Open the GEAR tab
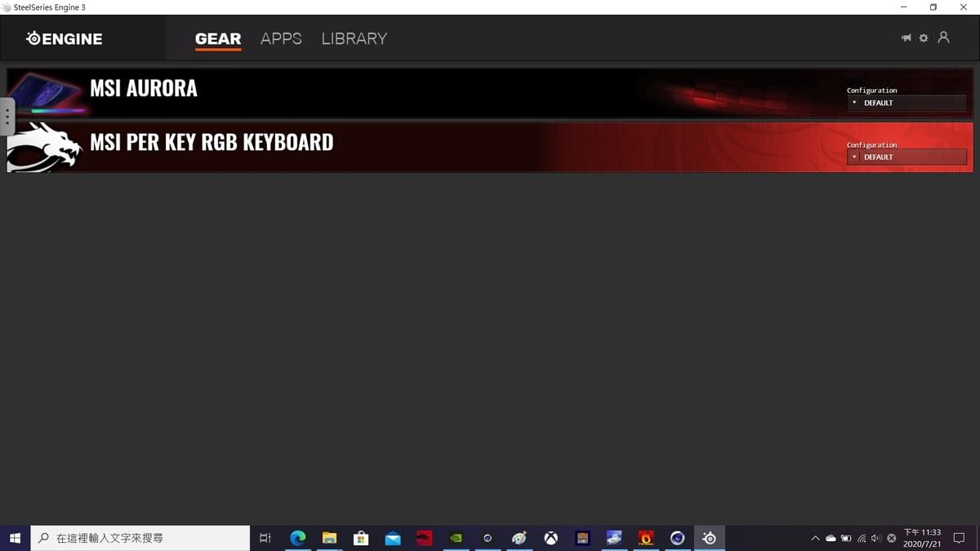Screen dimensions: 980x551 [x=218, y=38]
